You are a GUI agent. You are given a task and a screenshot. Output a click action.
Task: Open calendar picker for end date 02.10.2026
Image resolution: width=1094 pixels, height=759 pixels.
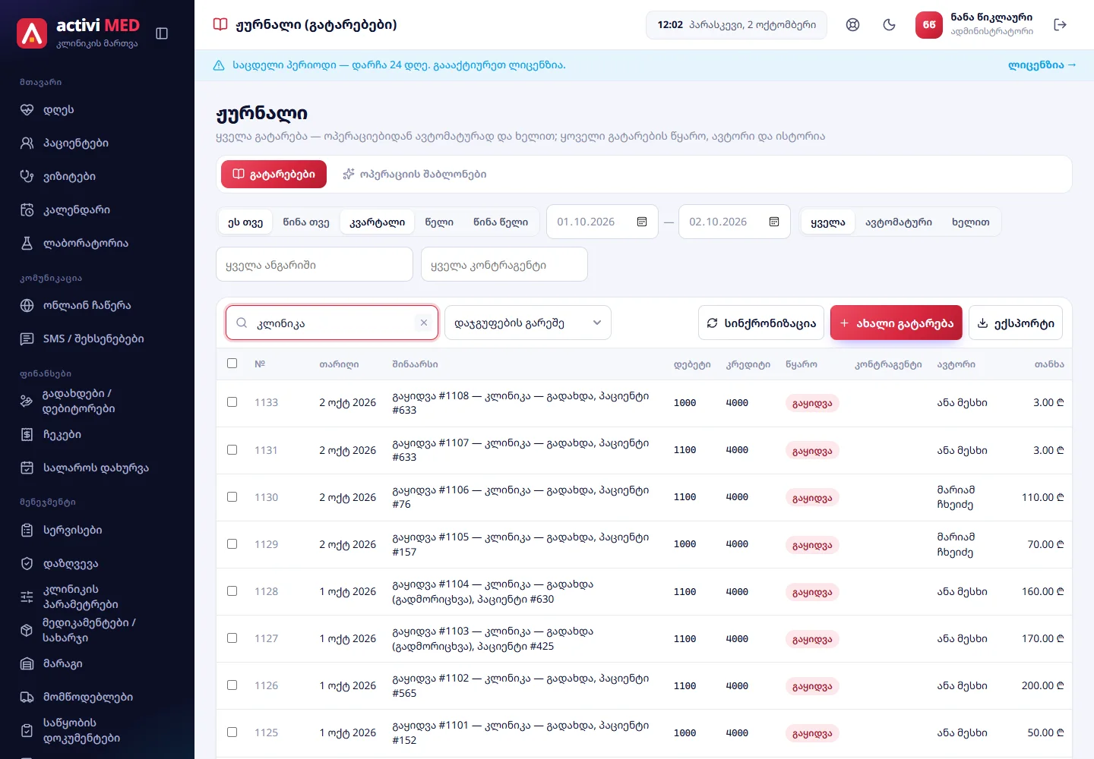pyautogui.click(x=774, y=222)
